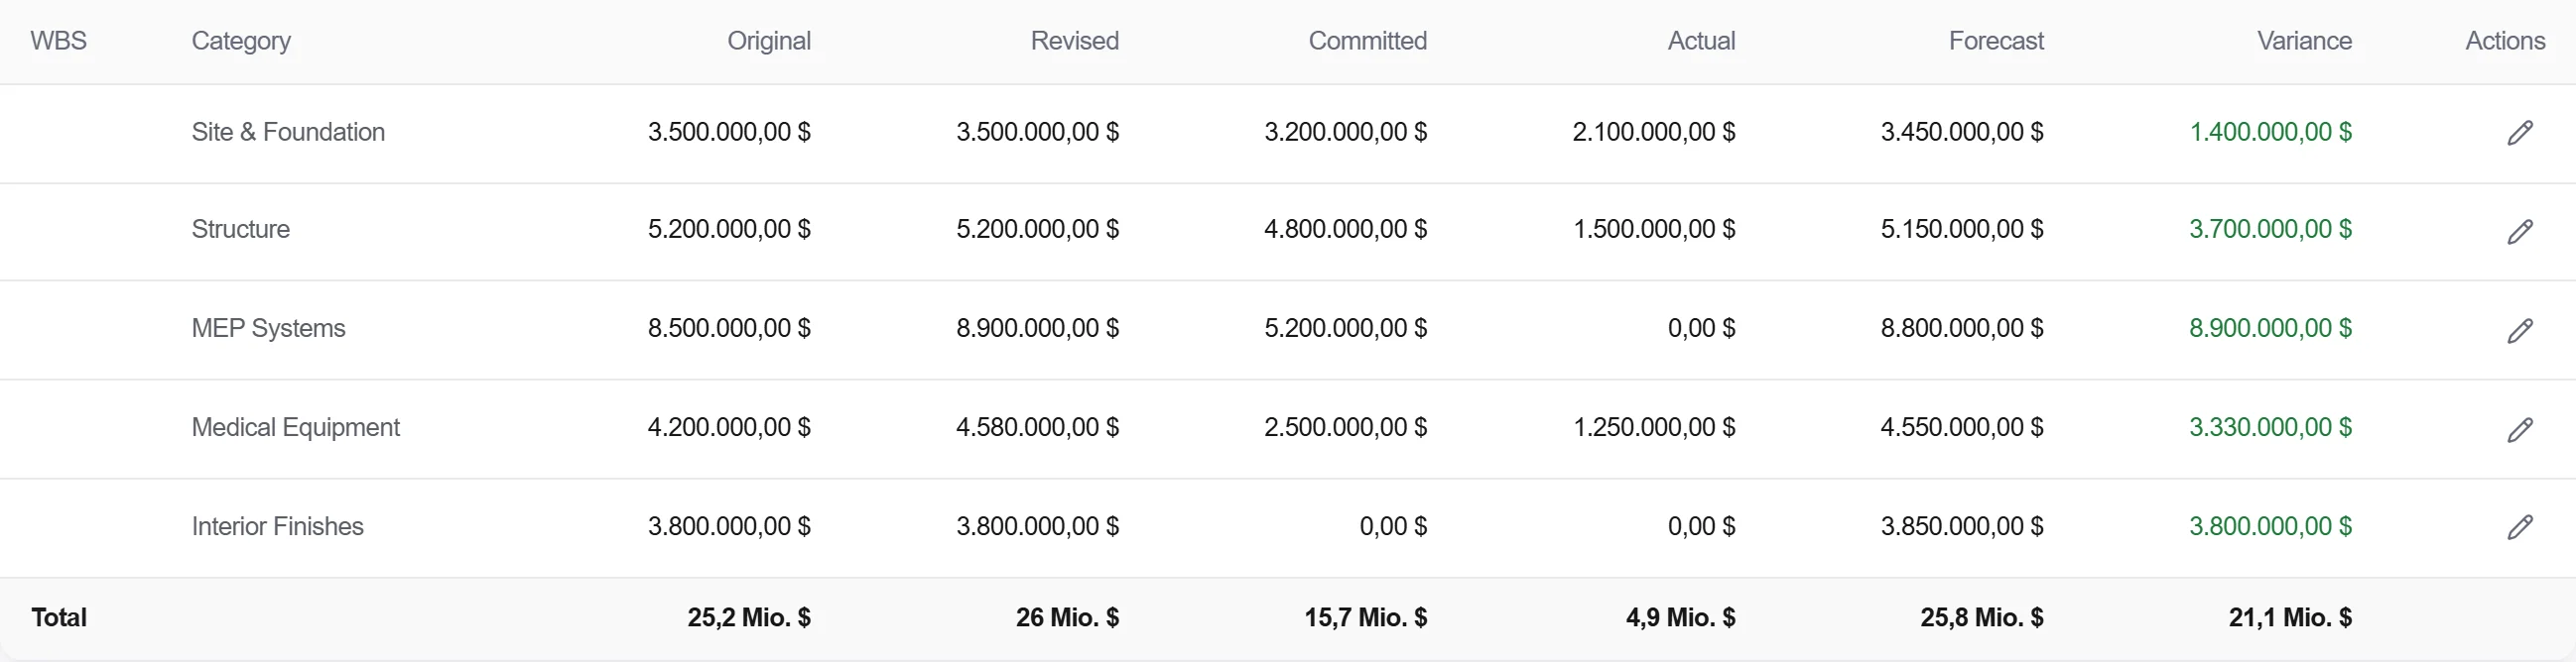
Task: Select the Revised column header
Action: [x=1074, y=41]
